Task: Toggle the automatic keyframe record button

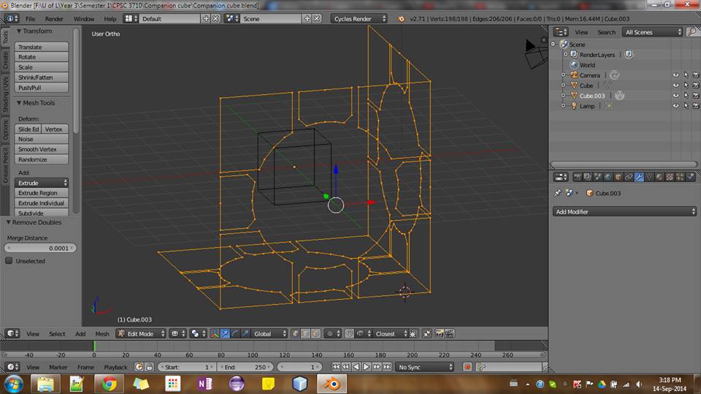Action: coord(467,367)
